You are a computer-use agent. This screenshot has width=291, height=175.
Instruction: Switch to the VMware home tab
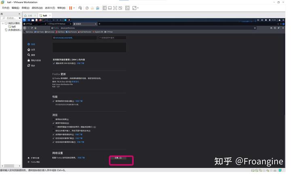click(x=30, y=16)
